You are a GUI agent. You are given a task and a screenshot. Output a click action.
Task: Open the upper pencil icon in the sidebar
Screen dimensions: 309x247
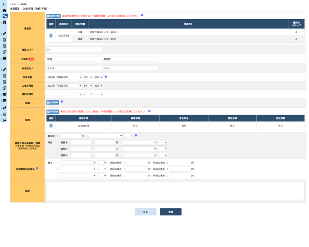tap(4, 34)
